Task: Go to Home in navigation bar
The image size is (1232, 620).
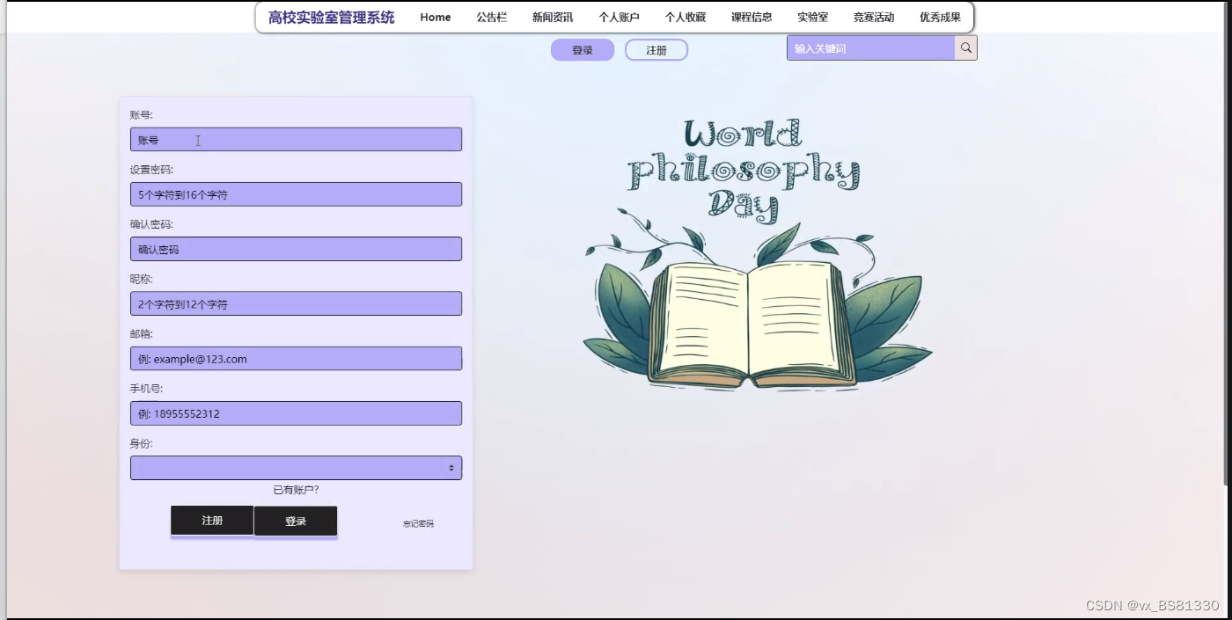Action: [x=436, y=17]
